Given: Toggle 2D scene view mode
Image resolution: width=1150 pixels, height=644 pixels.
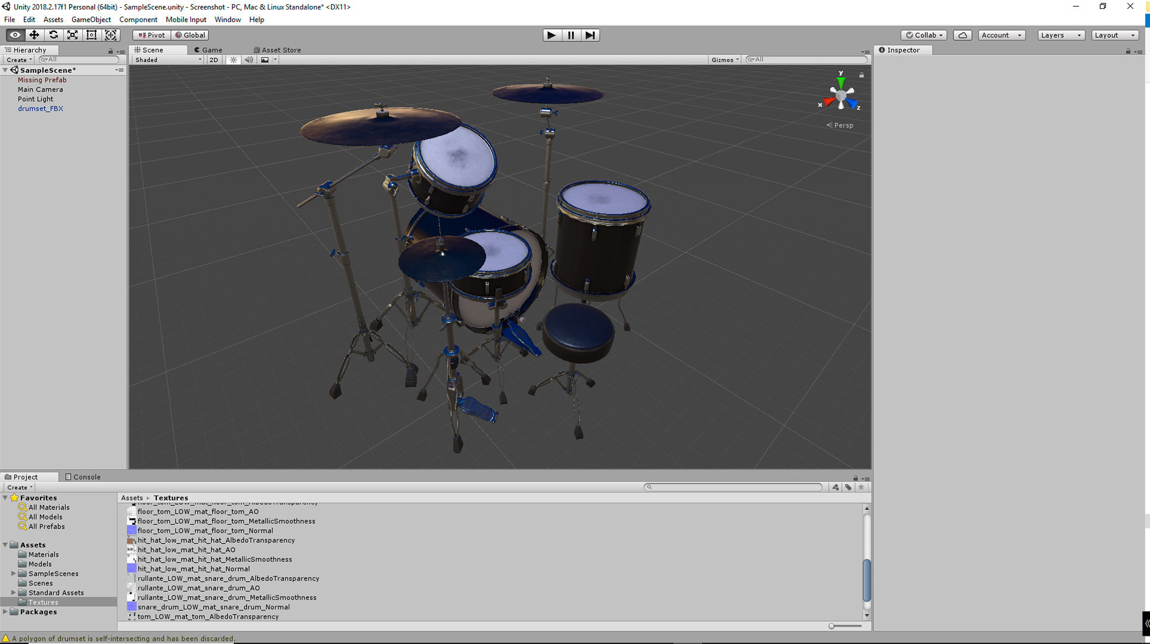Looking at the screenshot, I should [213, 60].
